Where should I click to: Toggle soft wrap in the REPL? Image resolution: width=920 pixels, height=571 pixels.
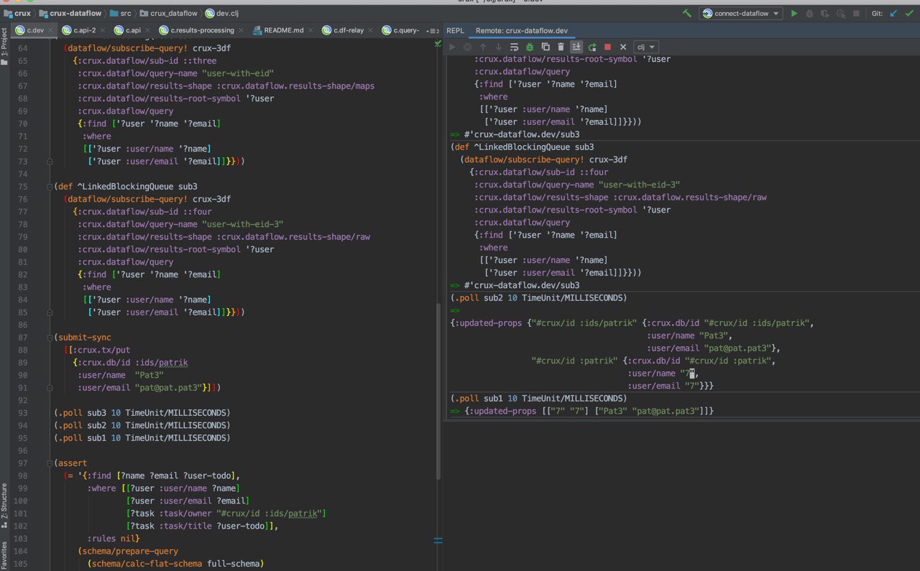(x=514, y=47)
